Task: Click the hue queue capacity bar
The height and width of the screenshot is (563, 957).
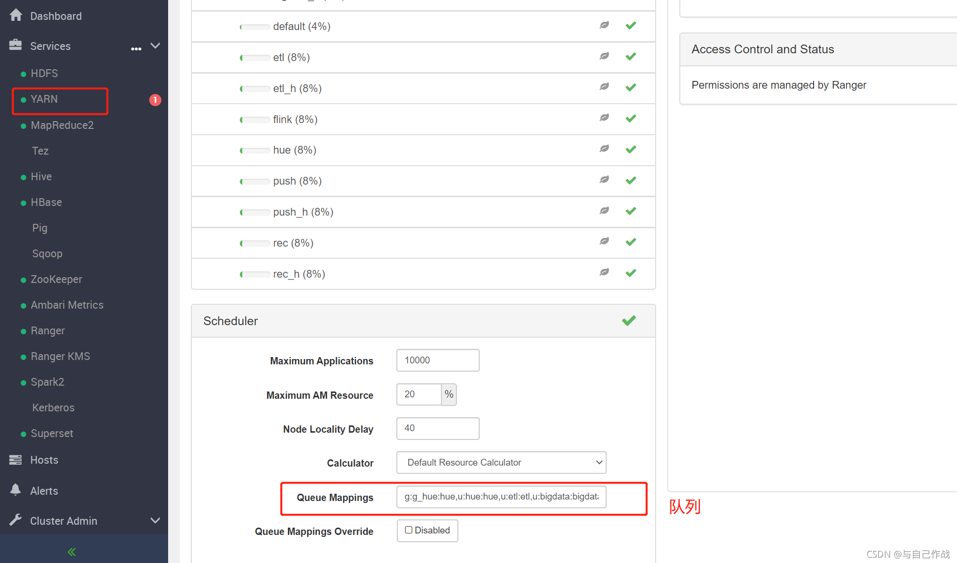Action: [x=255, y=151]
